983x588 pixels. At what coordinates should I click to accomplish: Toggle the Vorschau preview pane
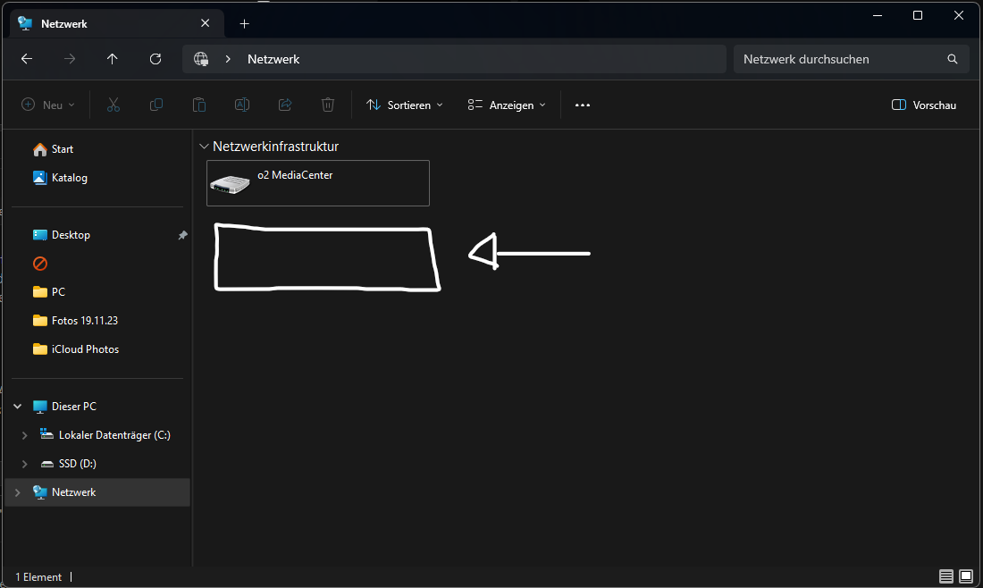tap(924, 105)
